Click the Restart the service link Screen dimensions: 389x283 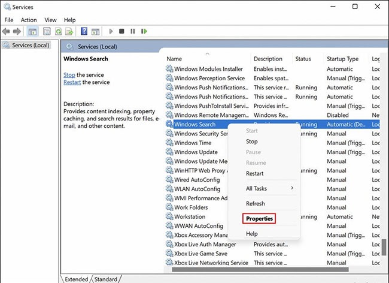click(x=72, y=82)
